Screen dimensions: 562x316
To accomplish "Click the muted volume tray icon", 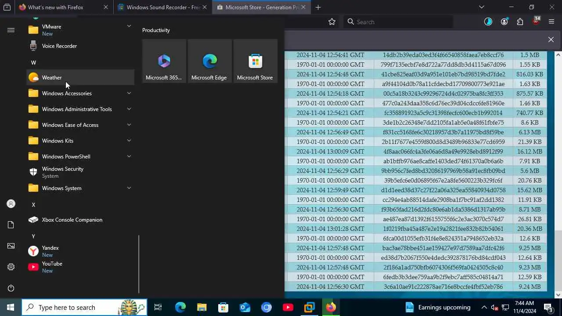I will (x=495, y=307).
